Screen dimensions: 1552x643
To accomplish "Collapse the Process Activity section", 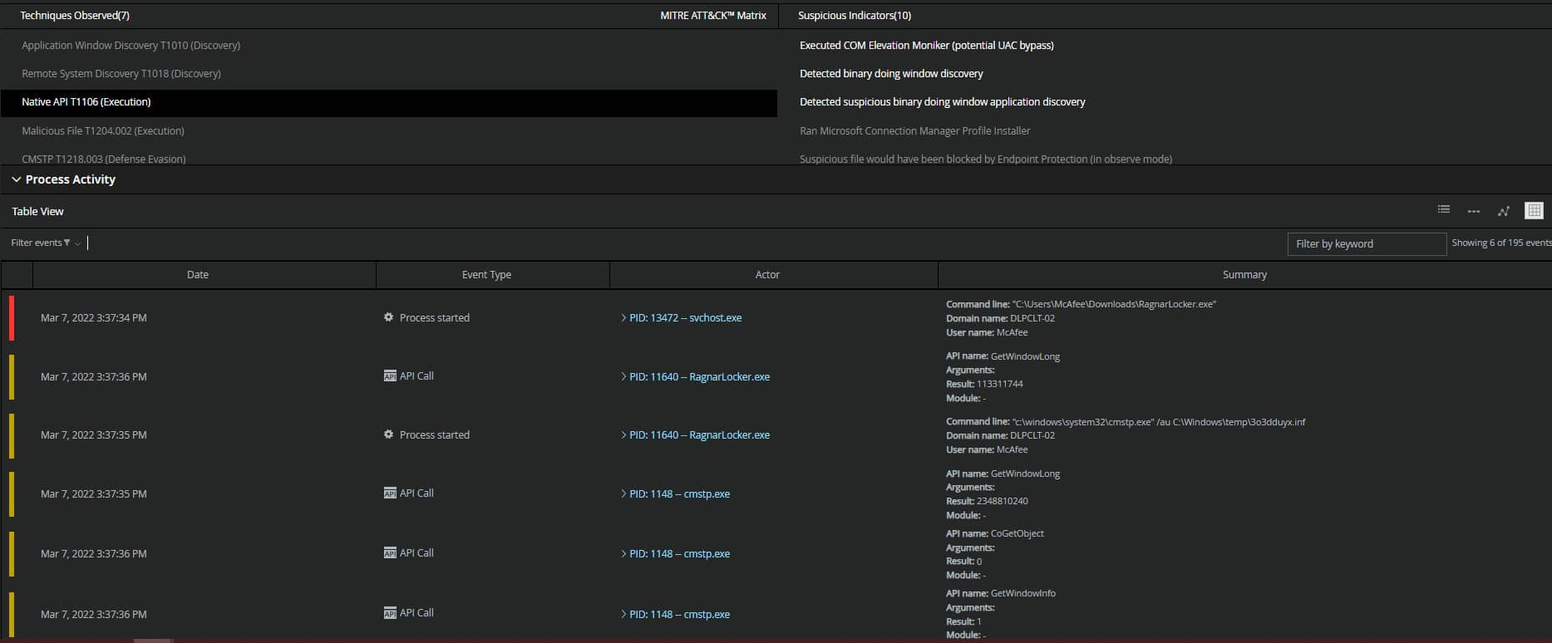I will (16, 179).
